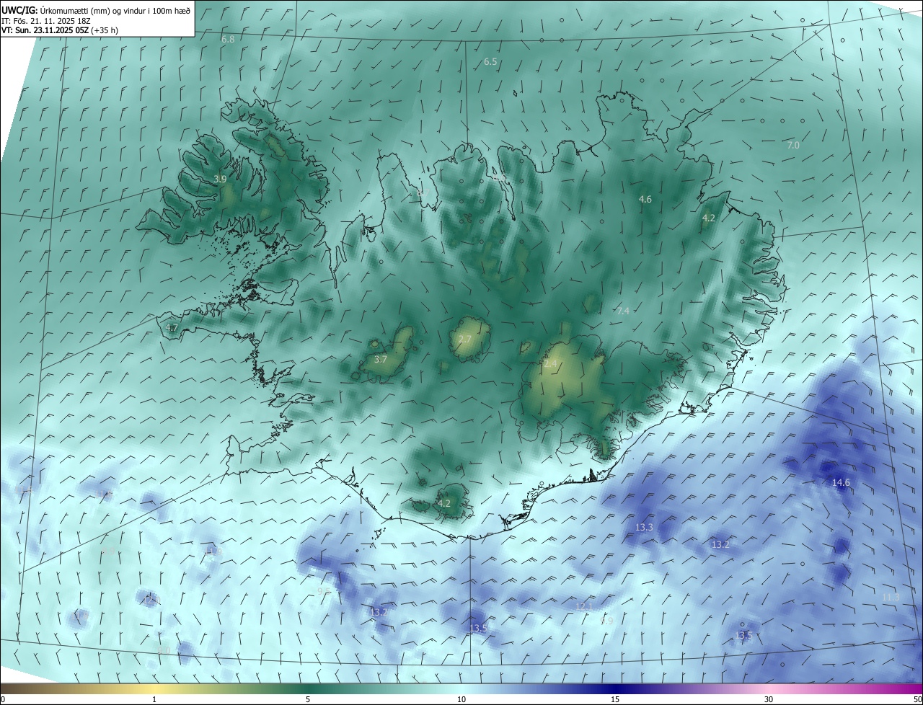
Task: Click the 0 tick label on the scale
Action: tap(3, 699)
